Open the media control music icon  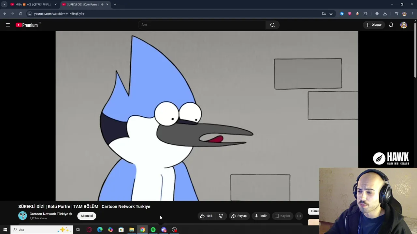pos(396,14)
